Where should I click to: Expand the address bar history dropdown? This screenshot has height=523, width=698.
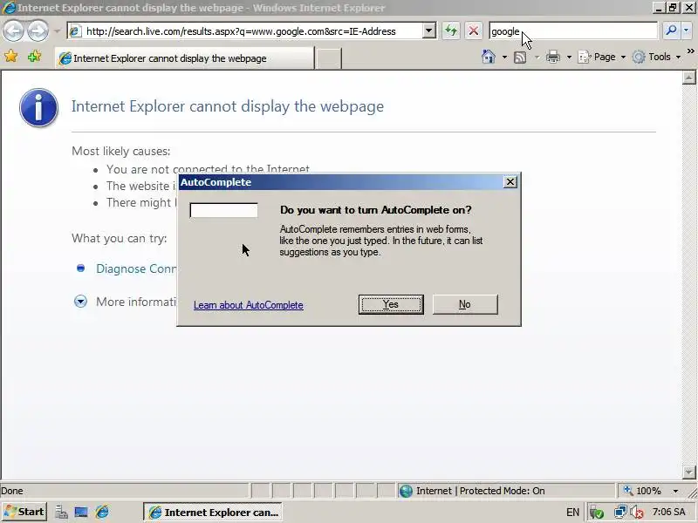[x=429, y=31]
